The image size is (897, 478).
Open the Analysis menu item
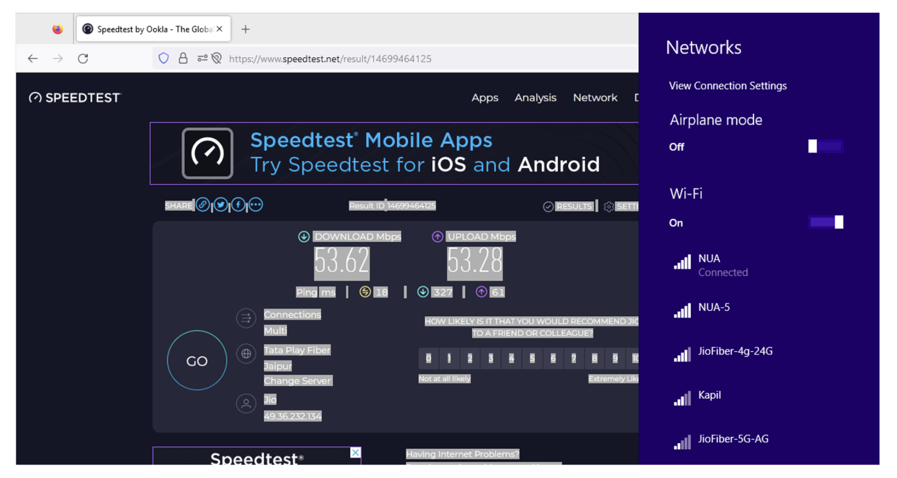pyautogui.click(x=535, y=97)
